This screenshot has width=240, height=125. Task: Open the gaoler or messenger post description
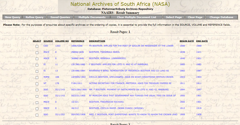131,46
